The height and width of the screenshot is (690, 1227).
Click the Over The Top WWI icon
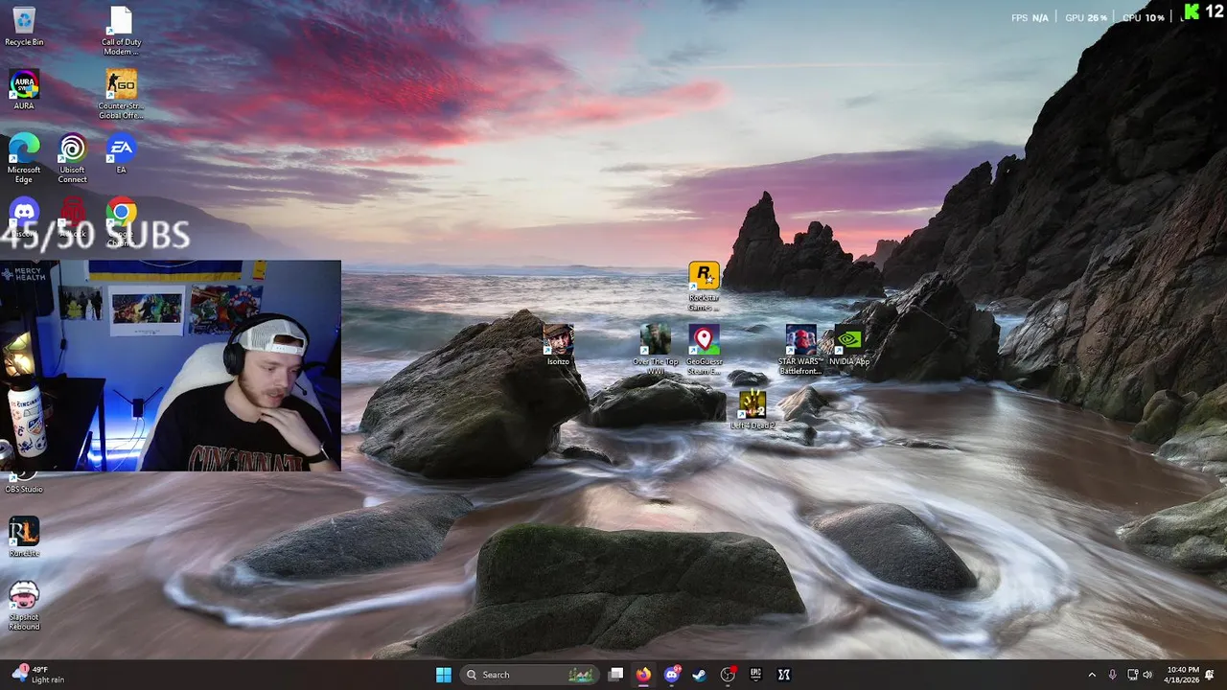pyautogui.click(x=656, y=350)
